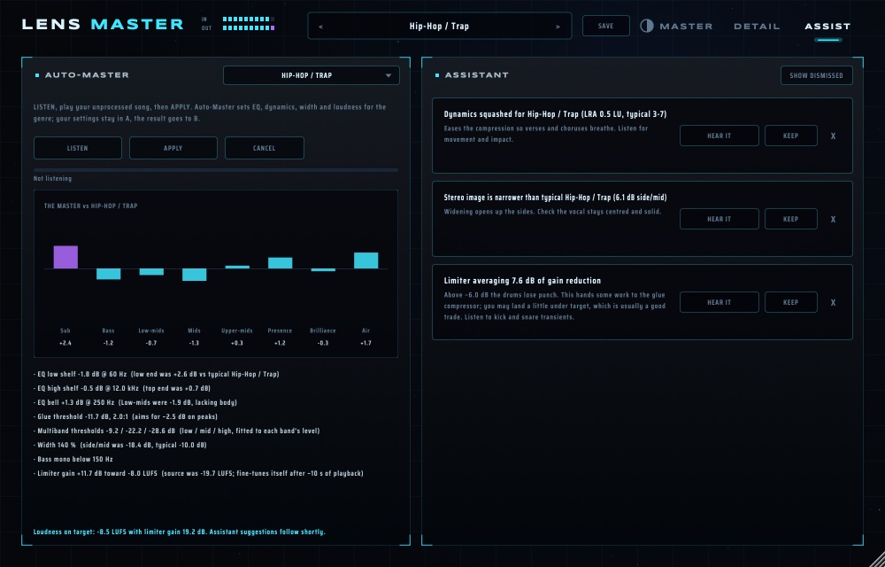This screenshot has height=567, width=885.
Task: Hear the Stereo image widening suggestion
Action: coord(719,219)
